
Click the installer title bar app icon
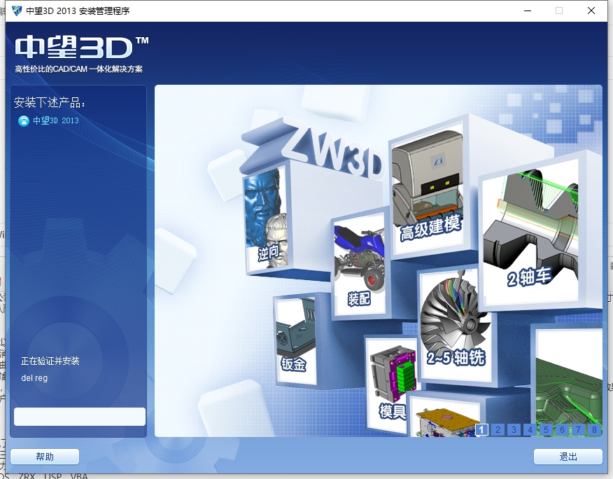(x=17, y=11)
